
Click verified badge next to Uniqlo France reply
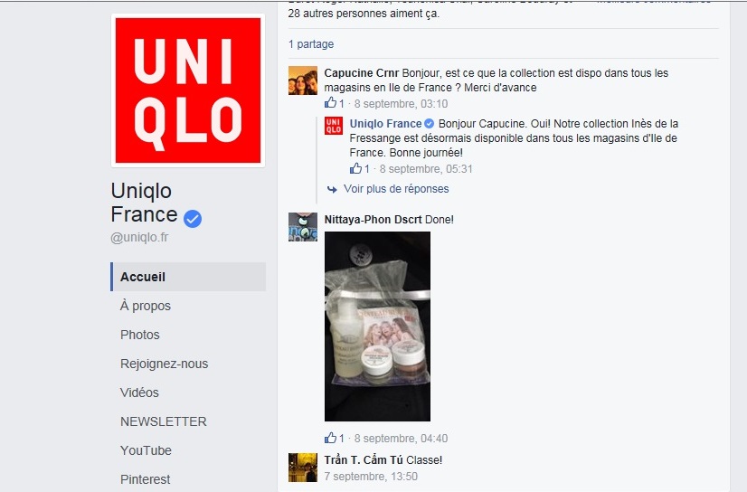(x=429, y=124)
